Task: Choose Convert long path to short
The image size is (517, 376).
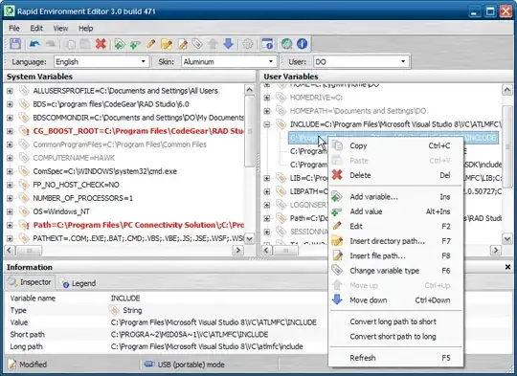Action: (395, 321)
